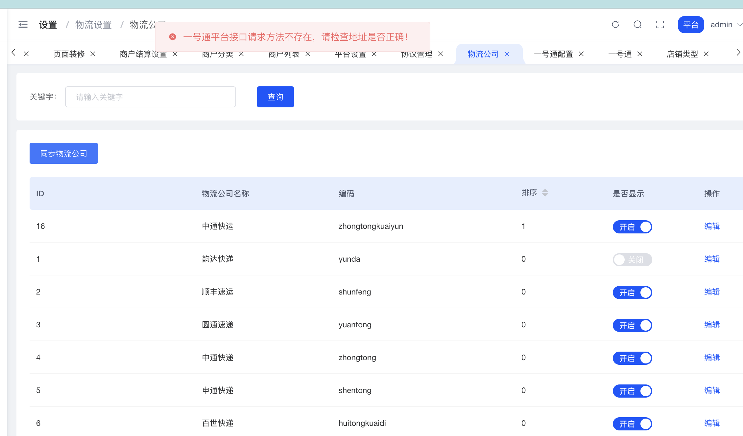Close the 一号通配置 tab
The height and width of the screenshot is (436, 743).
pyautogui.click(x=582, y=54)
